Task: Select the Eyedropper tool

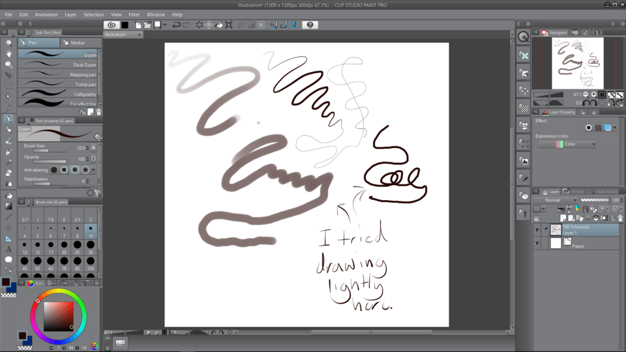Action: tap(8, 108)
